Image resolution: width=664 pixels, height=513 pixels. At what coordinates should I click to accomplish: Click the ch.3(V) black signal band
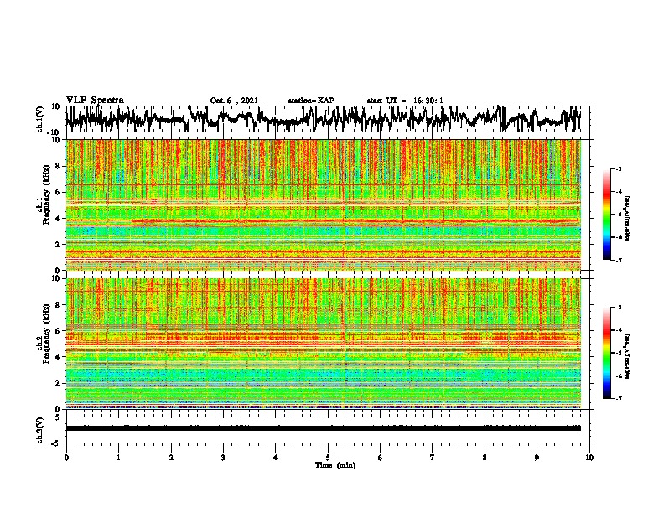tap(324, 428)
